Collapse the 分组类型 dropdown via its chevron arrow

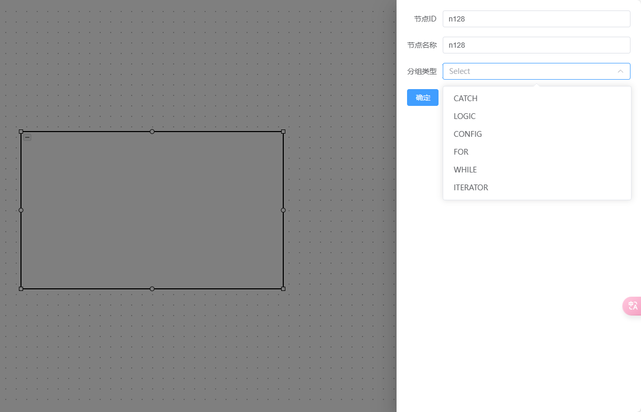tap(621, 71)
